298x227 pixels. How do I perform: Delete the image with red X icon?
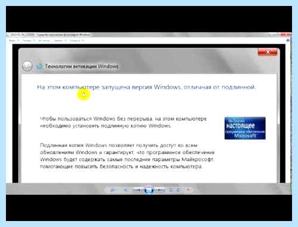(x=188, y=190)
